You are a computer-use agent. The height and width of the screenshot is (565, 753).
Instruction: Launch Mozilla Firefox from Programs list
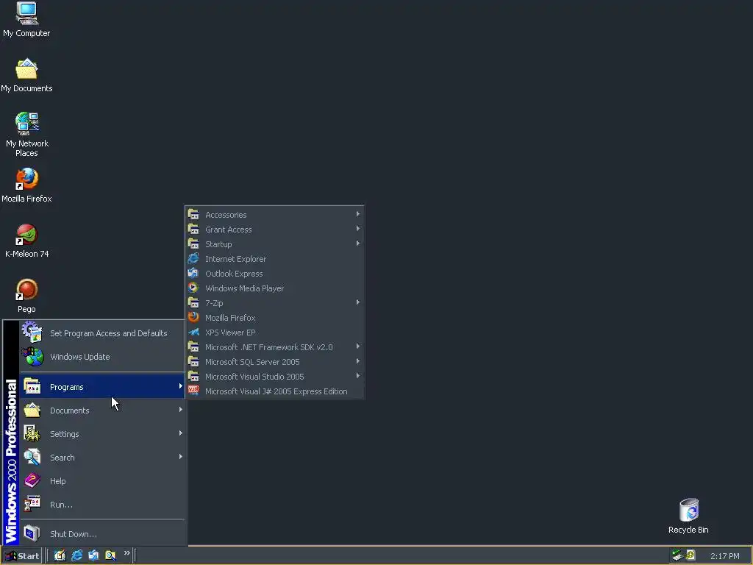point(274,318)
